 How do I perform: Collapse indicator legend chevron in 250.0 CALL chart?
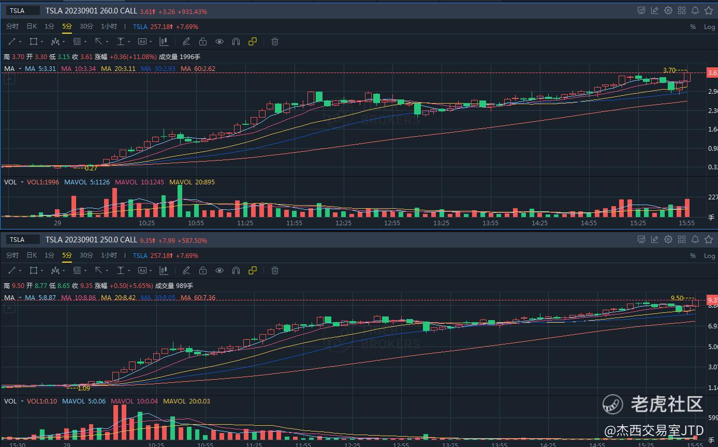click(9, 308)
